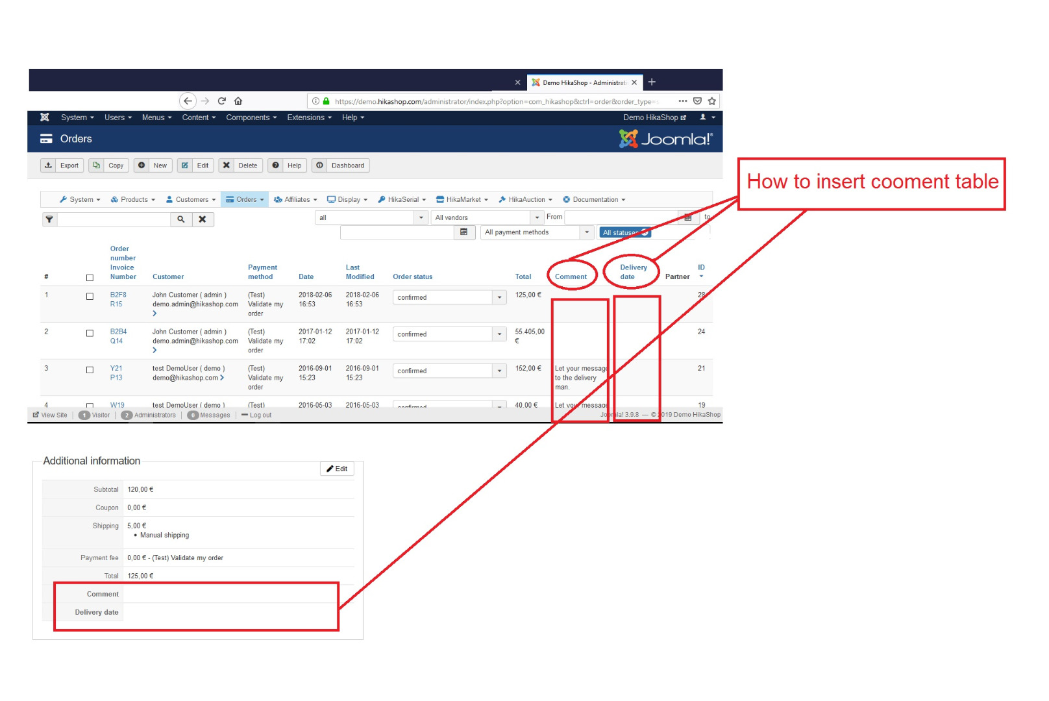The width and height of the screenshot is (1049, 701).
Task: Open the 'all' filter dropdown
Action: (x=372, y=217)
